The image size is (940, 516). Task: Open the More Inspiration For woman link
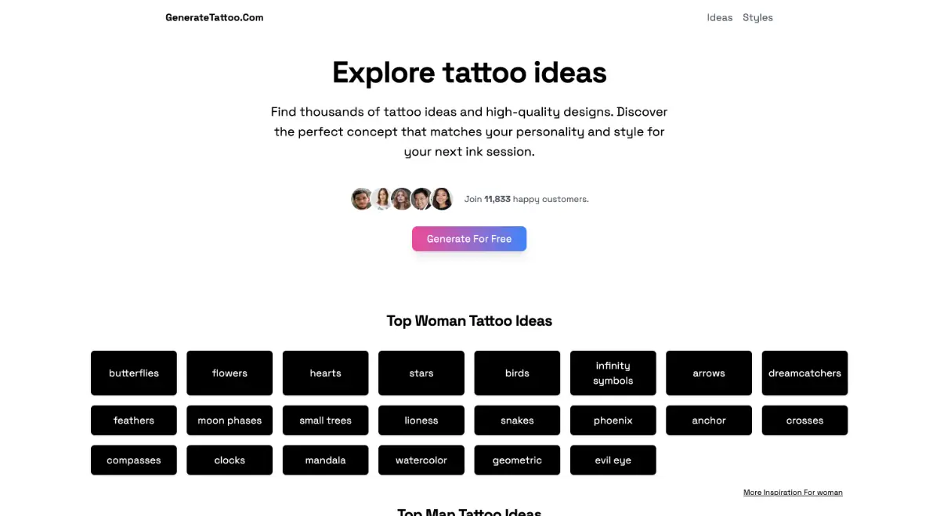pyautogui.click(x=793, y=492)
